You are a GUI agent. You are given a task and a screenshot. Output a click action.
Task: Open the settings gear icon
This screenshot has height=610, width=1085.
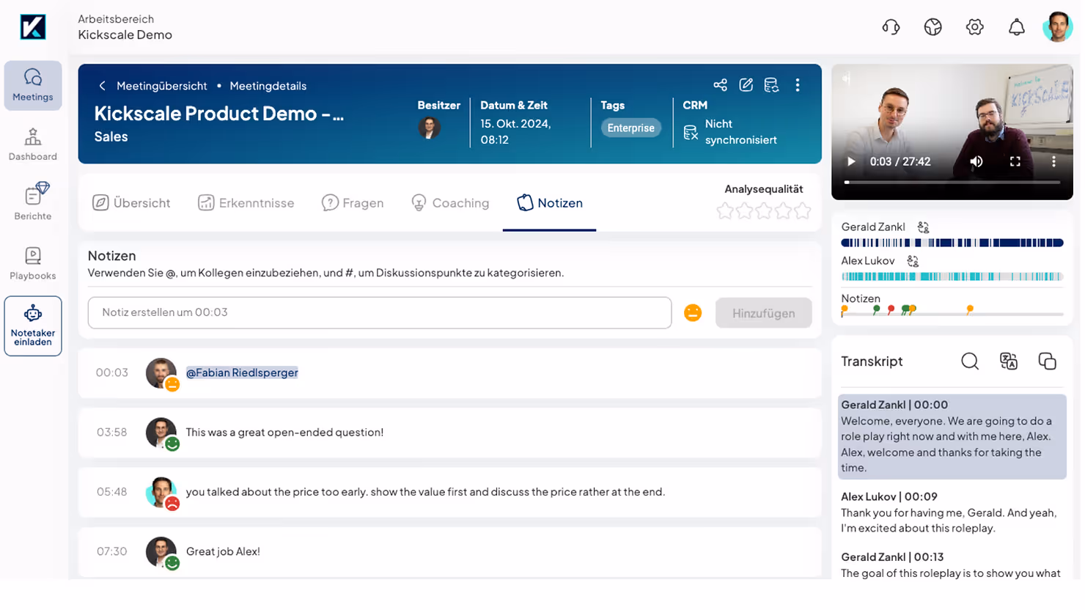(x=974, y=27)
